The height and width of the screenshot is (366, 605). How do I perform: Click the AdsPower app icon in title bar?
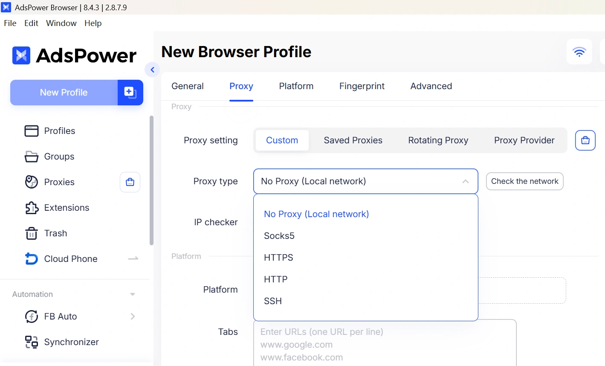(6, 7)
